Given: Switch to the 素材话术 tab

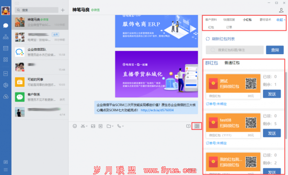Looking at the screenshot, I should [x=265, y=20].
